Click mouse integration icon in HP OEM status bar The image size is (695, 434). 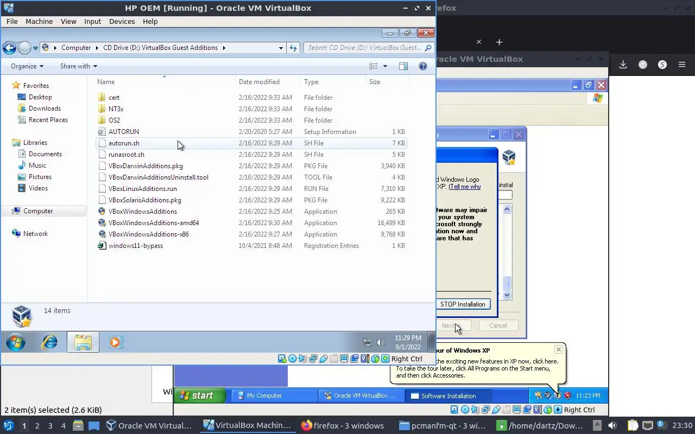[375, 359]
